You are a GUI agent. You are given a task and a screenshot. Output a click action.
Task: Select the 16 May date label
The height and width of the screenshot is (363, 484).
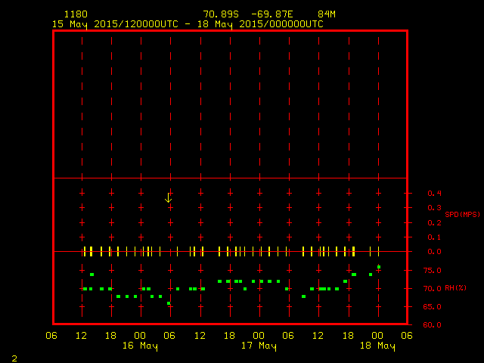point(140,346)
